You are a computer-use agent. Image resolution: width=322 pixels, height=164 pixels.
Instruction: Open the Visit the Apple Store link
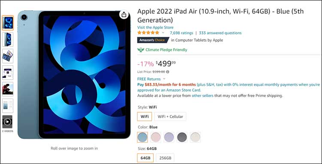point(155,27)
